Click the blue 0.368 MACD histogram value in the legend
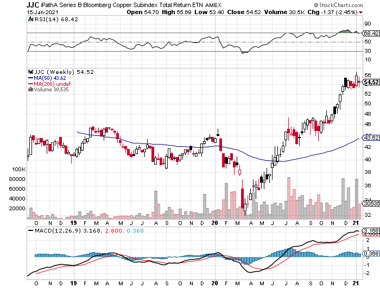The height and width of the screenshot is (288, 380). 135,230
